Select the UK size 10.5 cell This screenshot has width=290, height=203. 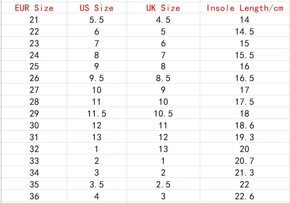pyautogui.click(x=163, y=114)
